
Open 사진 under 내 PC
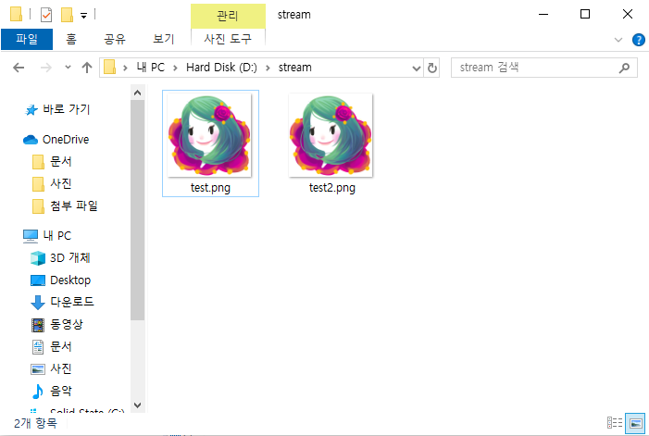click(x=61, y=368)
